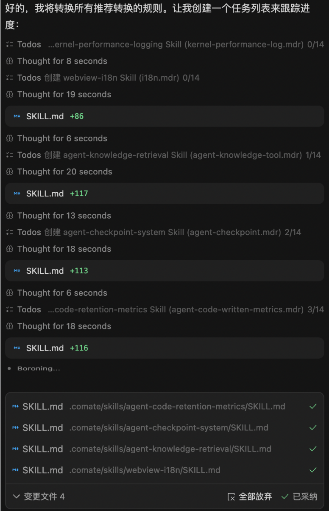Click 全部放弃 to discard all changes
The width and height of the screenshot is (329, 511).
255,497
